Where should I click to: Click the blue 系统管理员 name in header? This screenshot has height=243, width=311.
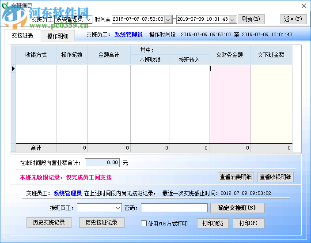[x=129, y=35]
